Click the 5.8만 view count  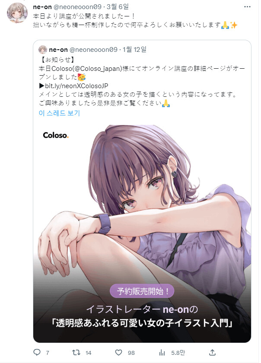178,353
